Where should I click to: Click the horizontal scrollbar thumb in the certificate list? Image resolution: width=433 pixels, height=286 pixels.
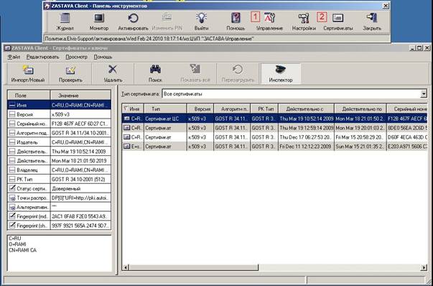(194, 267)
